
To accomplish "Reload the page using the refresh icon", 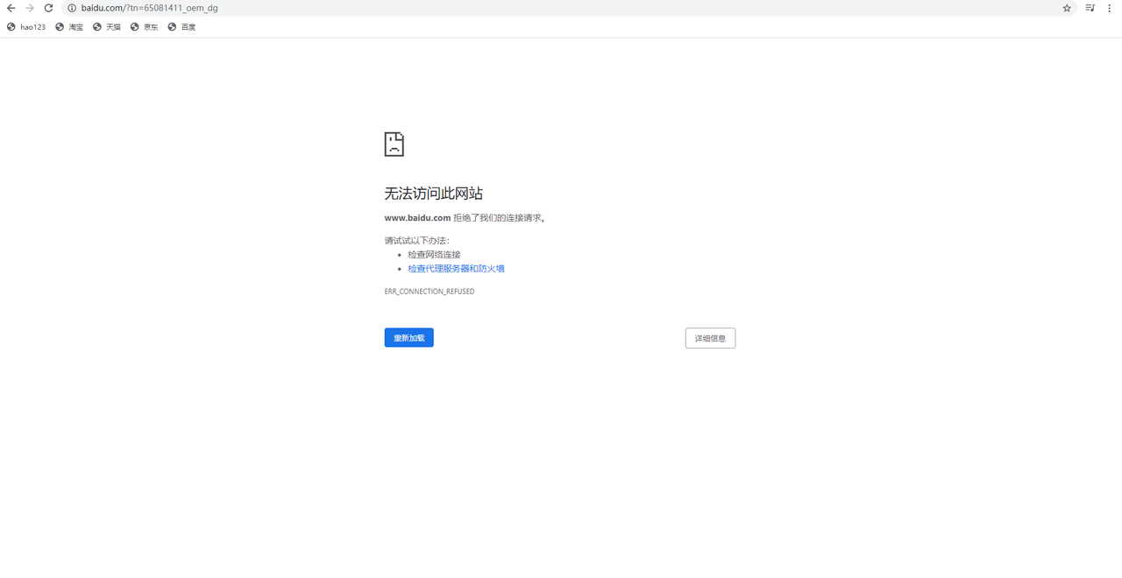I will 49,8.
